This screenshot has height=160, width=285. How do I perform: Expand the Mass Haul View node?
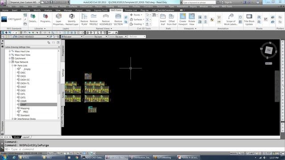coord(10,55)
